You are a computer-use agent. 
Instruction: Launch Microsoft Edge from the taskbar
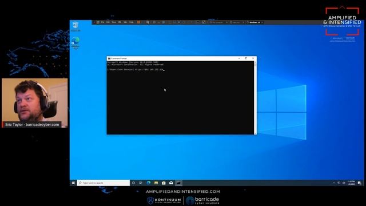click(149, 183)
